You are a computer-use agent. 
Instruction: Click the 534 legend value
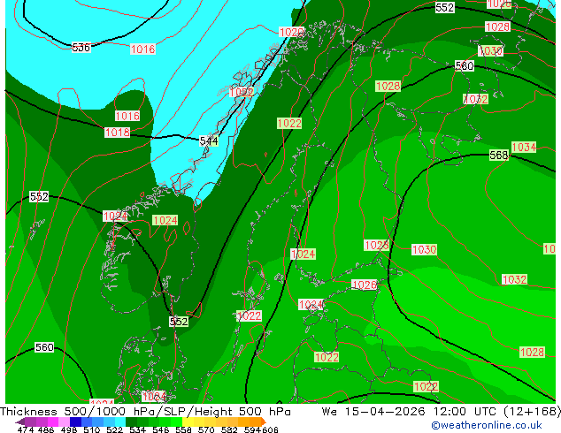[137, 429]
